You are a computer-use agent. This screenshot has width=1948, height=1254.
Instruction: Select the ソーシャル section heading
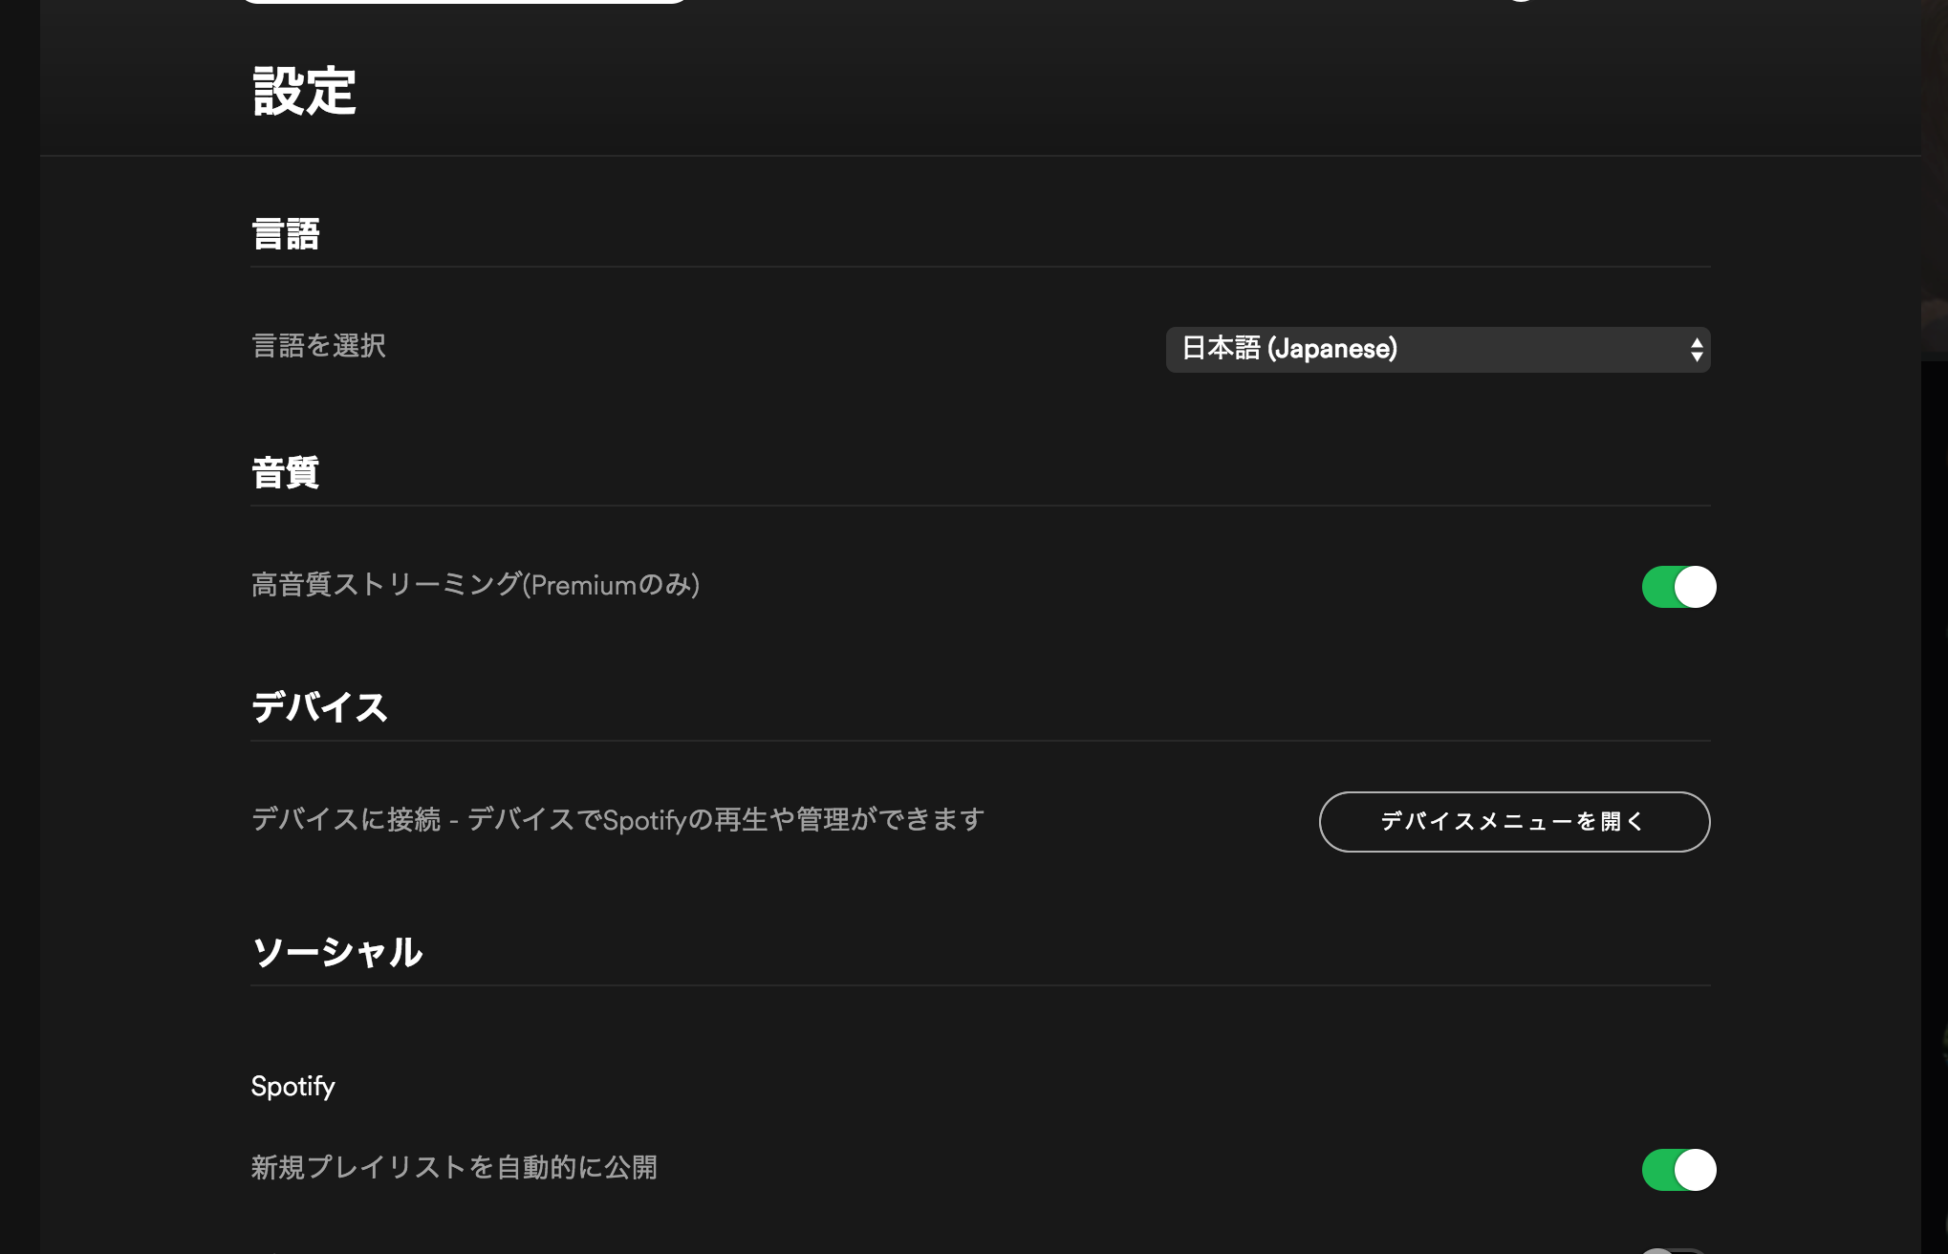(x=336, y=952)
